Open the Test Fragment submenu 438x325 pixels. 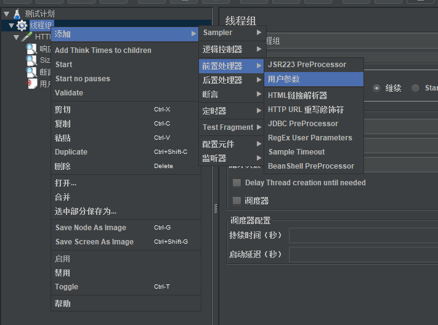coord(231,127)
